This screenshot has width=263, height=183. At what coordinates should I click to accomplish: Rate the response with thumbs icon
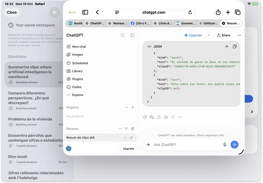[152, 117]
